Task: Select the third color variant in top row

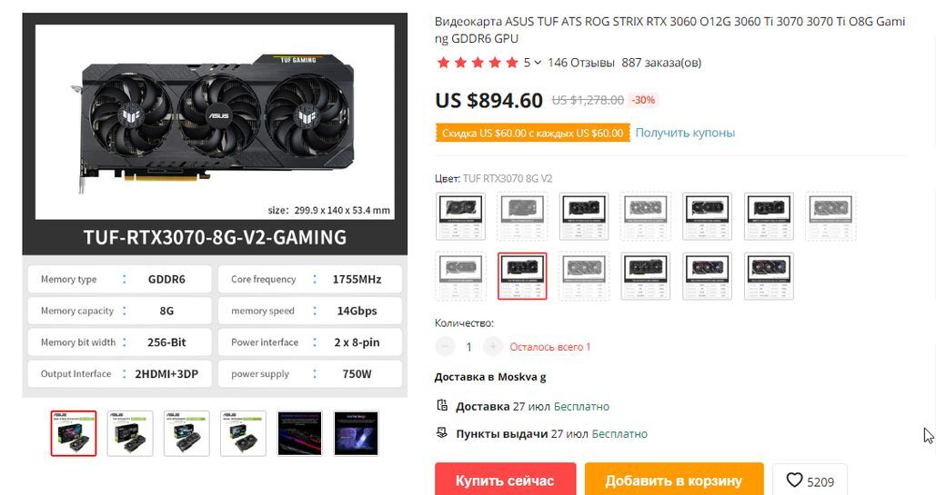Action: [x=584, y=216]
